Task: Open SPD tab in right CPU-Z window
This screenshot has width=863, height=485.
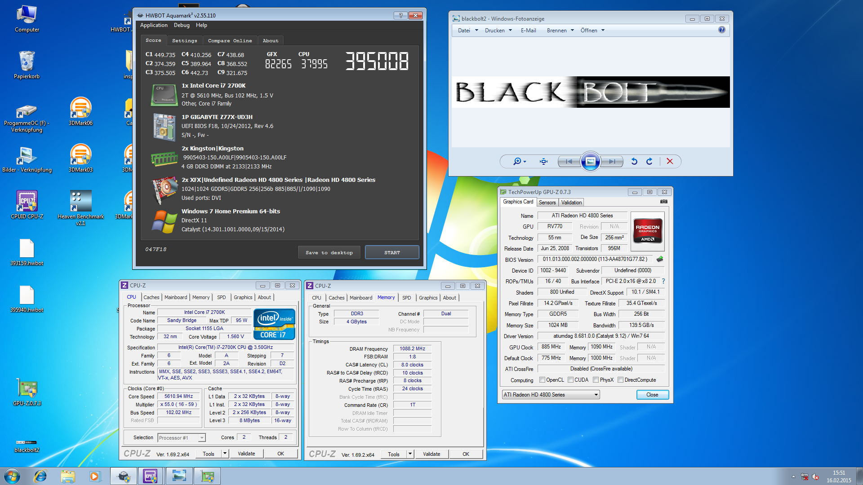Action: 407,298
